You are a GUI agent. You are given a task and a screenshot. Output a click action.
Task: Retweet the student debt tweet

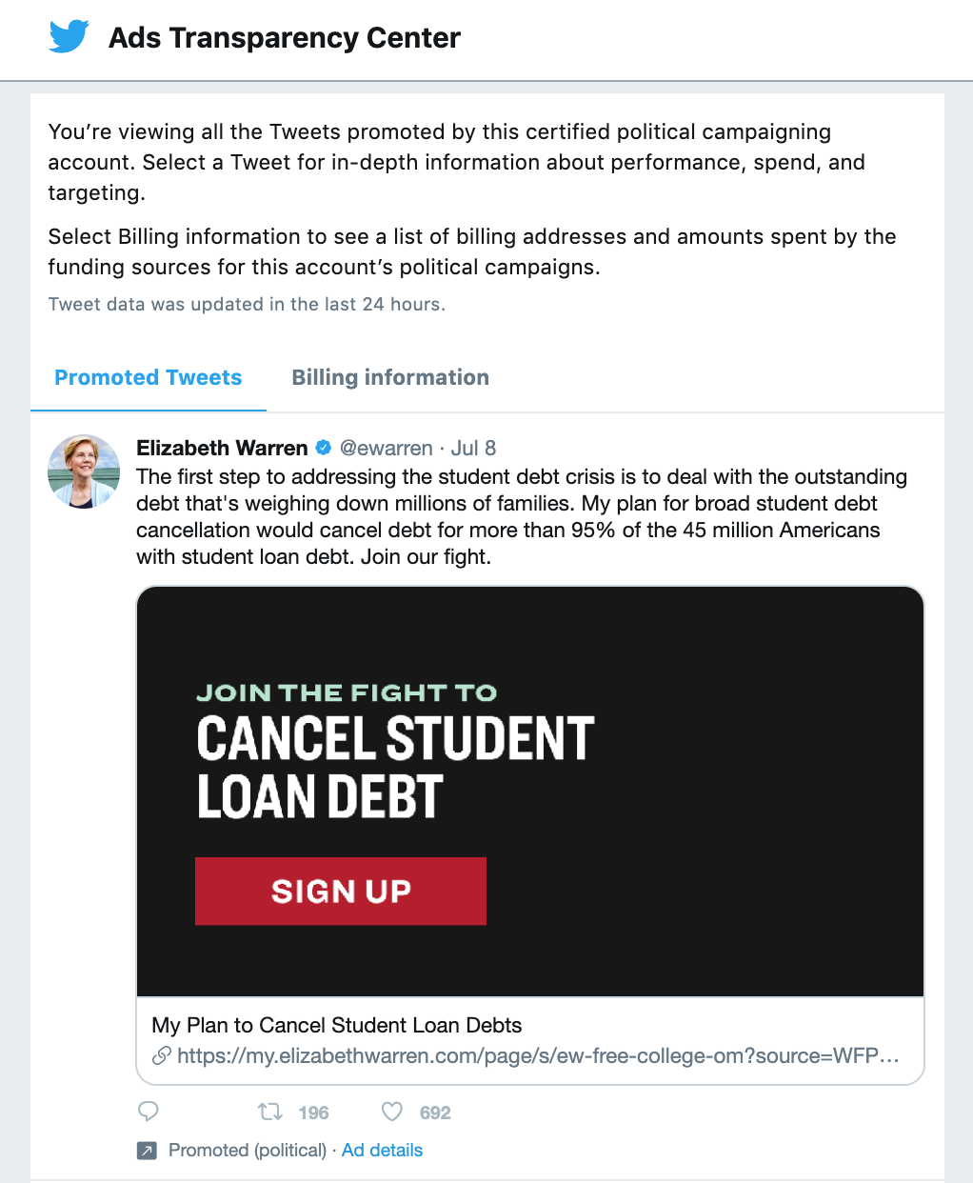click(270, 1112)
